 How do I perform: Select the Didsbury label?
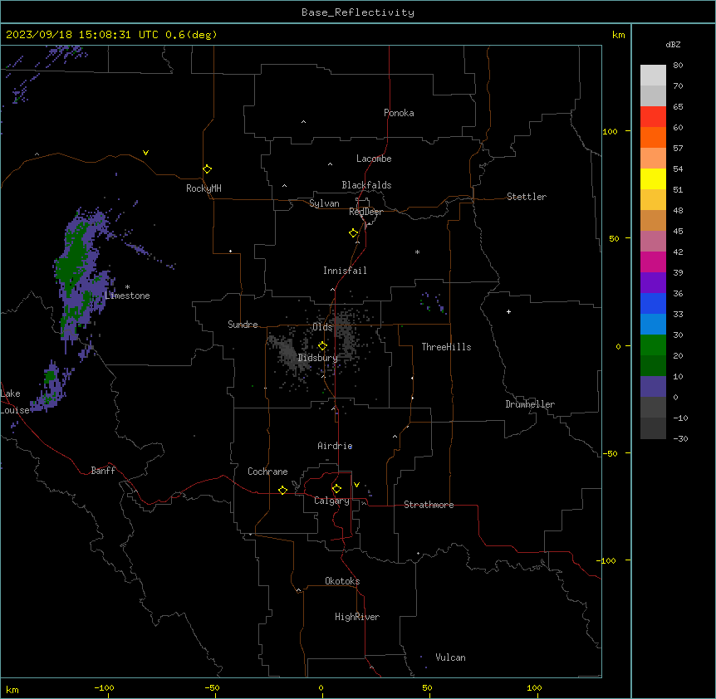(318, 358)
